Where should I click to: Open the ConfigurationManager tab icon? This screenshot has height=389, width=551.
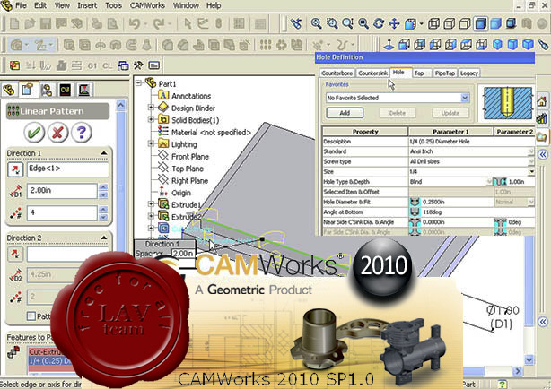(x=46, y=90)
